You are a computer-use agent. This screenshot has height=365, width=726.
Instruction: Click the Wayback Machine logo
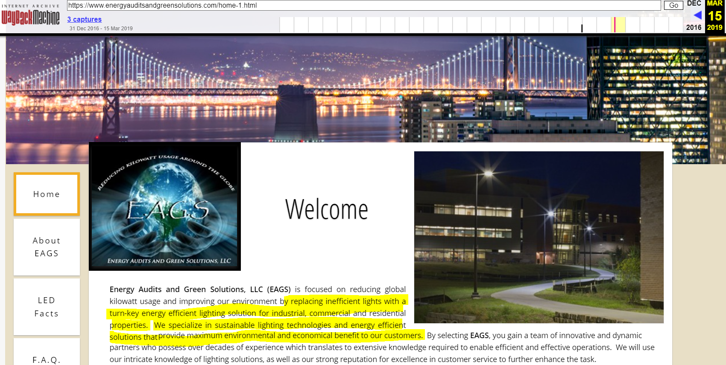30,18
